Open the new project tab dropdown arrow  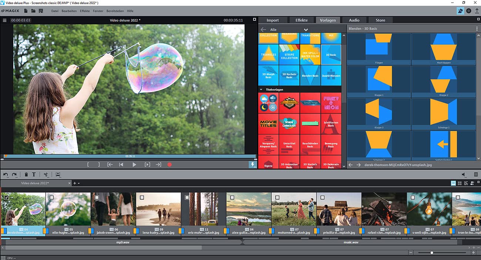[79, 183]
